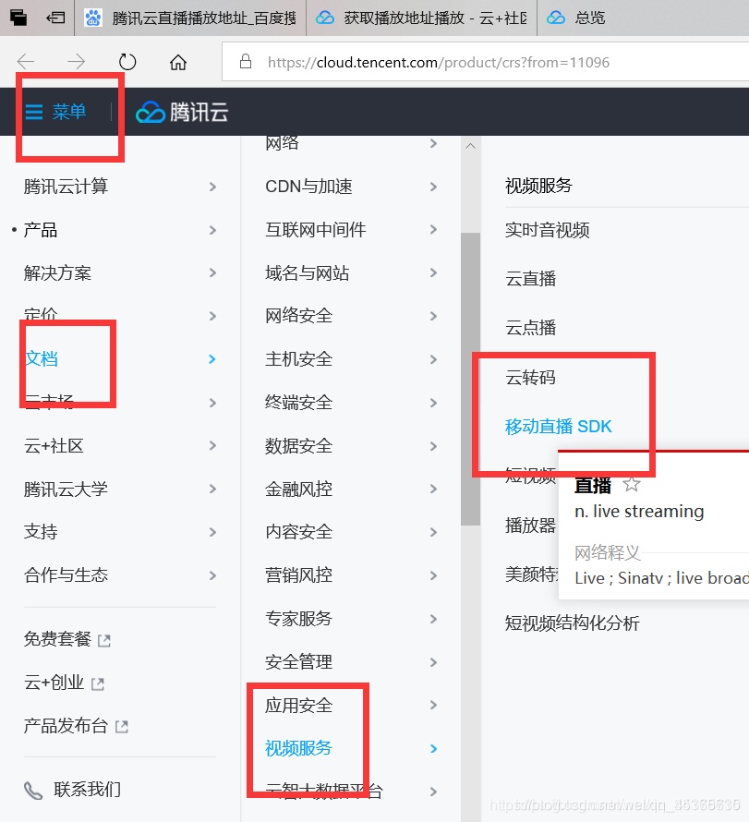749x822 pixels.
Task: Star the 直播 dictionary word
Action: click(x=632, y=484)
